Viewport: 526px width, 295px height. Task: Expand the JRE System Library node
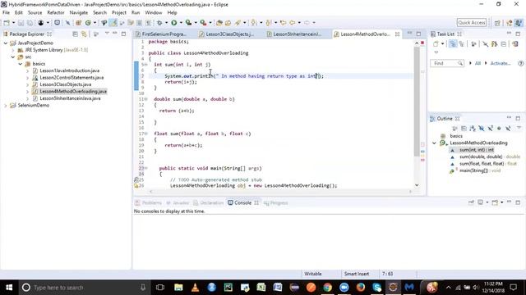(13, 50)
